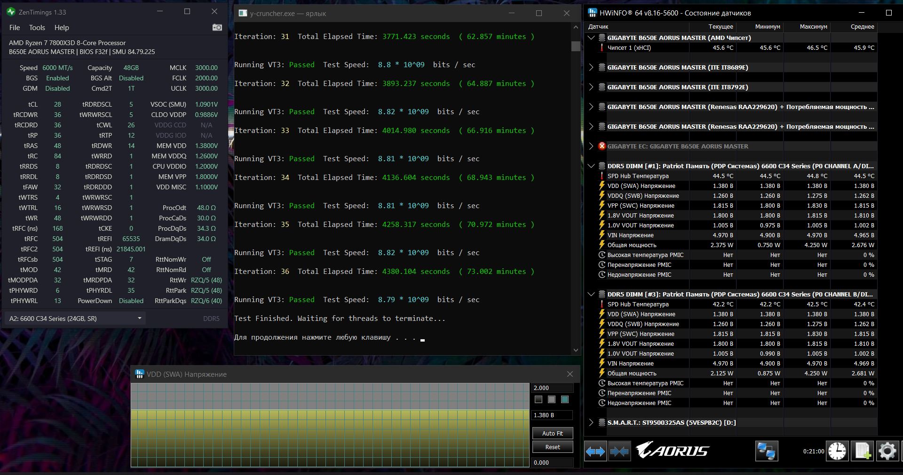This screenshot has width=903, height=475.
Task: Click the 6000 MT/s Speed value in ZenTimings
Action: coord(57,68)
